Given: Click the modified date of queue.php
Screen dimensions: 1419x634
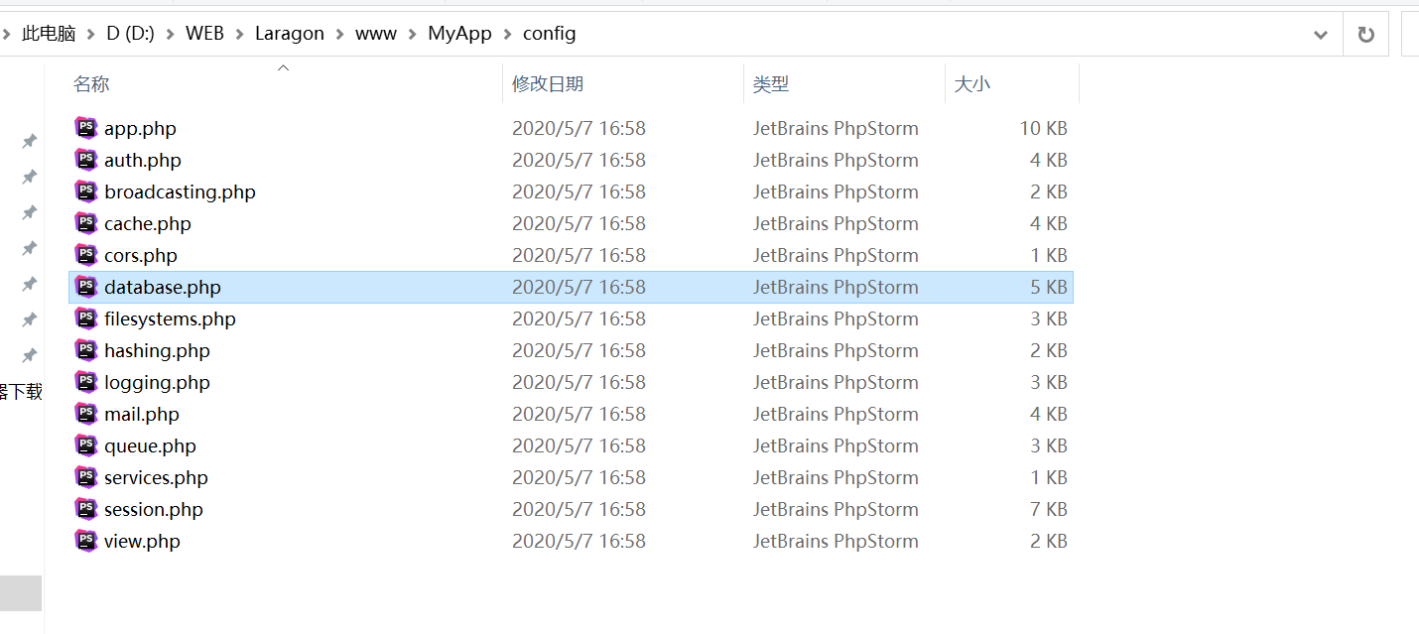Looking at the screenshot, I should click(579, 445).
